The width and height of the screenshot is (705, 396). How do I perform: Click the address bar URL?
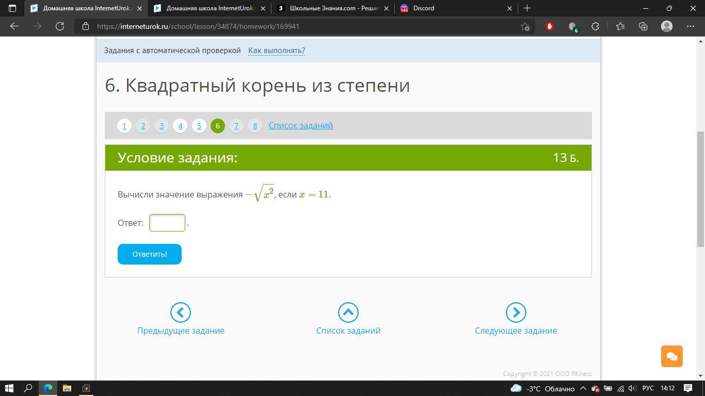[198, 26]
